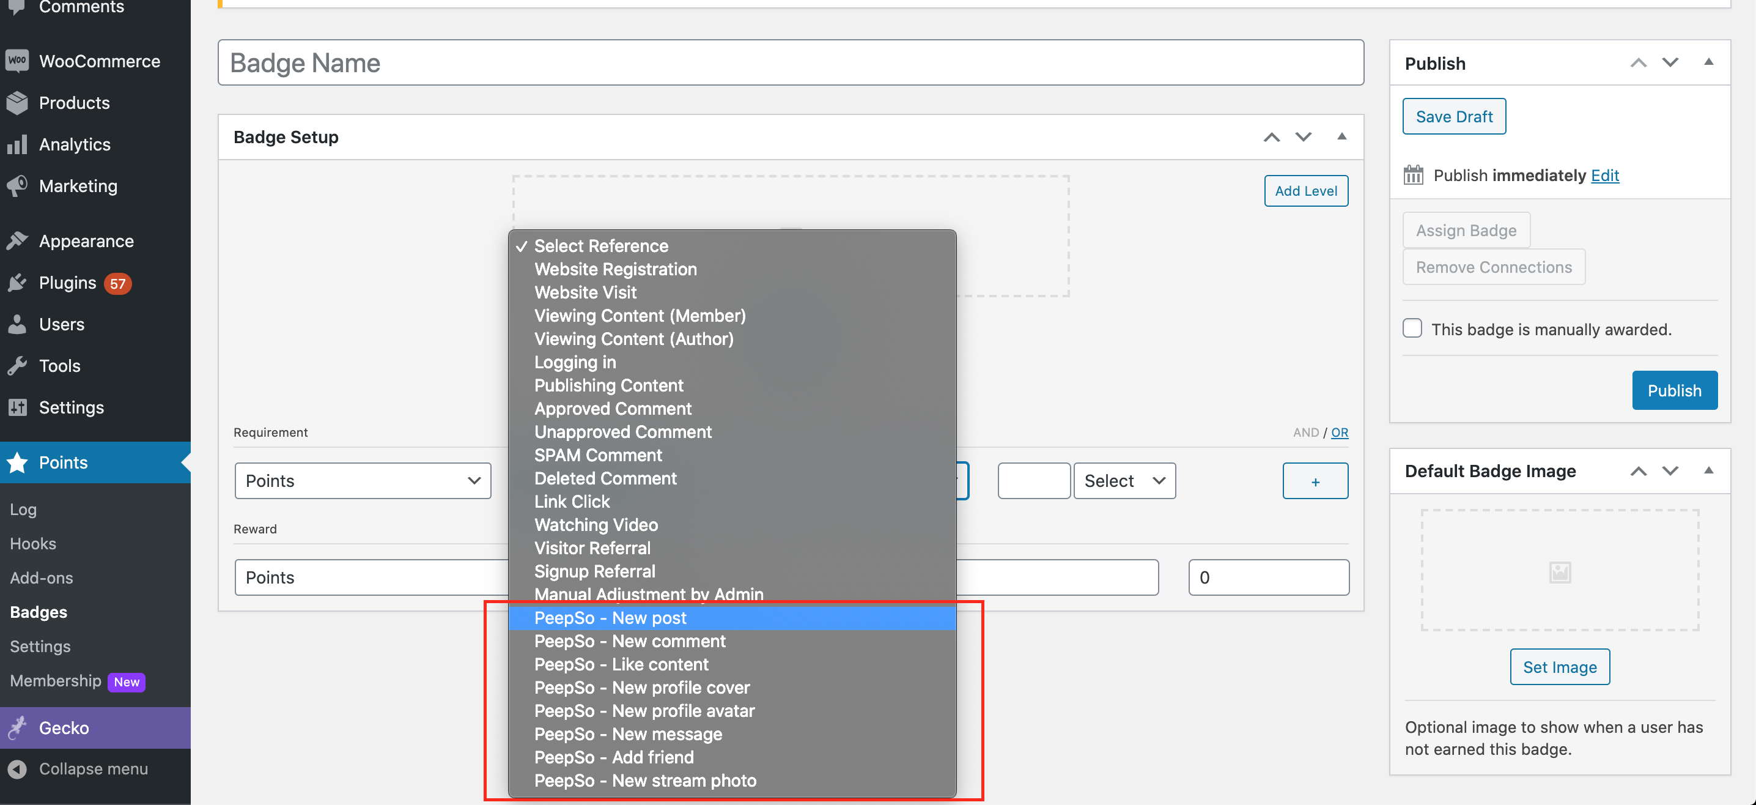Open the Select dropdown in Requirement row
The width and height of the screenshot is (1756, 805).
pos(1124,480)
